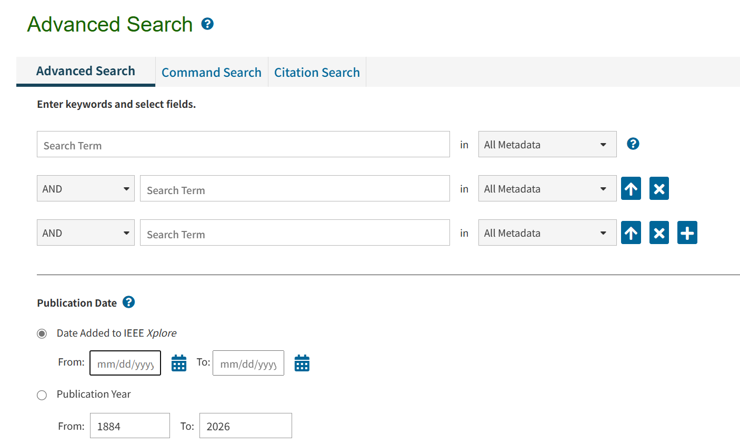Remove the second search row with the X icon
740x445 pixels.
point(659,188)
